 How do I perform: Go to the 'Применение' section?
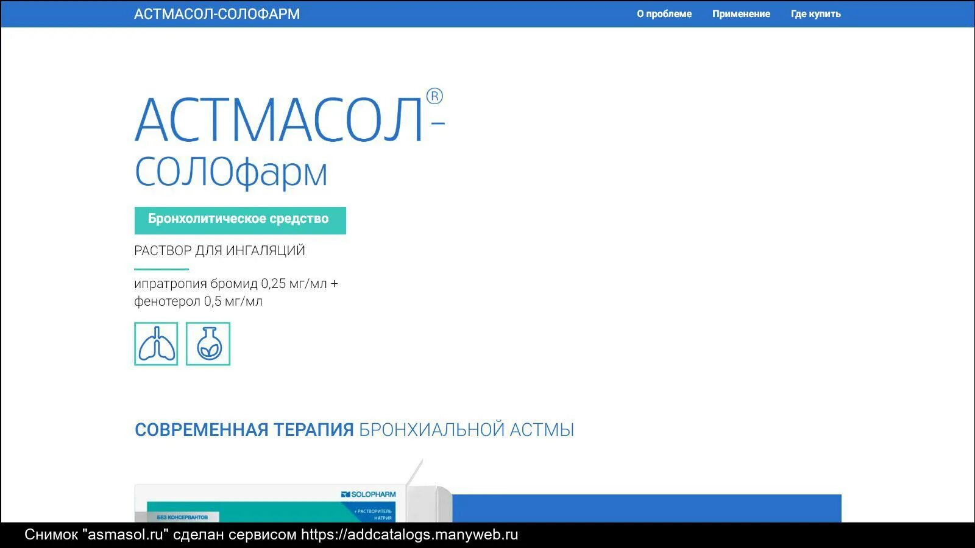(741, 14)
